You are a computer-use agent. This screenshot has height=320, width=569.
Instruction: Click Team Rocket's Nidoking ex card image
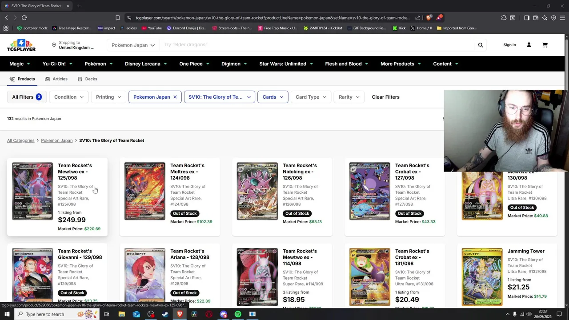[257, 191]
